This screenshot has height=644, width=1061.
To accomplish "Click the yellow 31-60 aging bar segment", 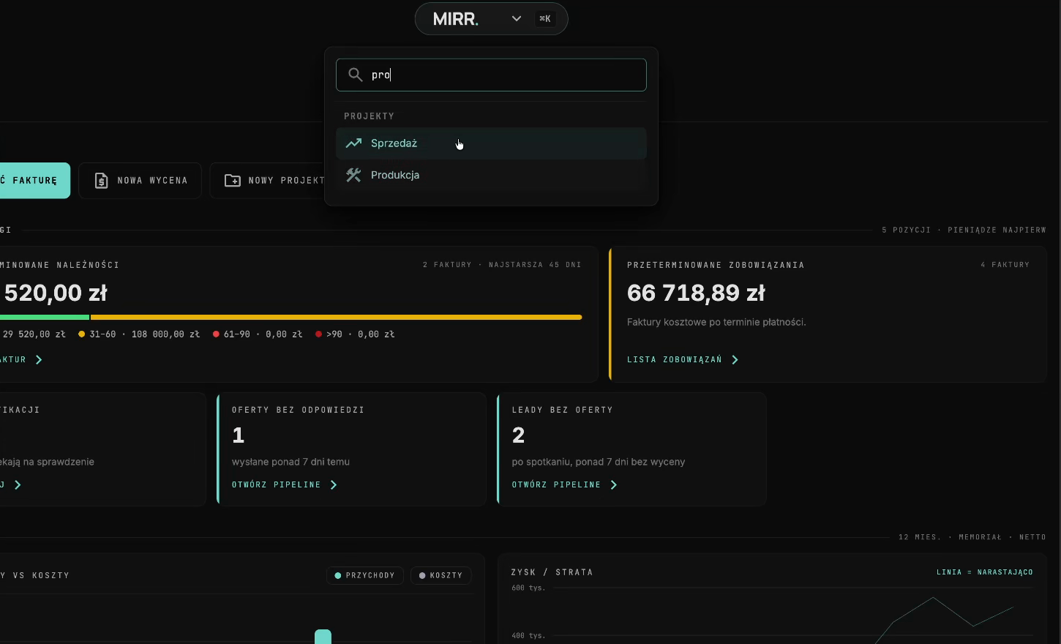I will 336,318.
